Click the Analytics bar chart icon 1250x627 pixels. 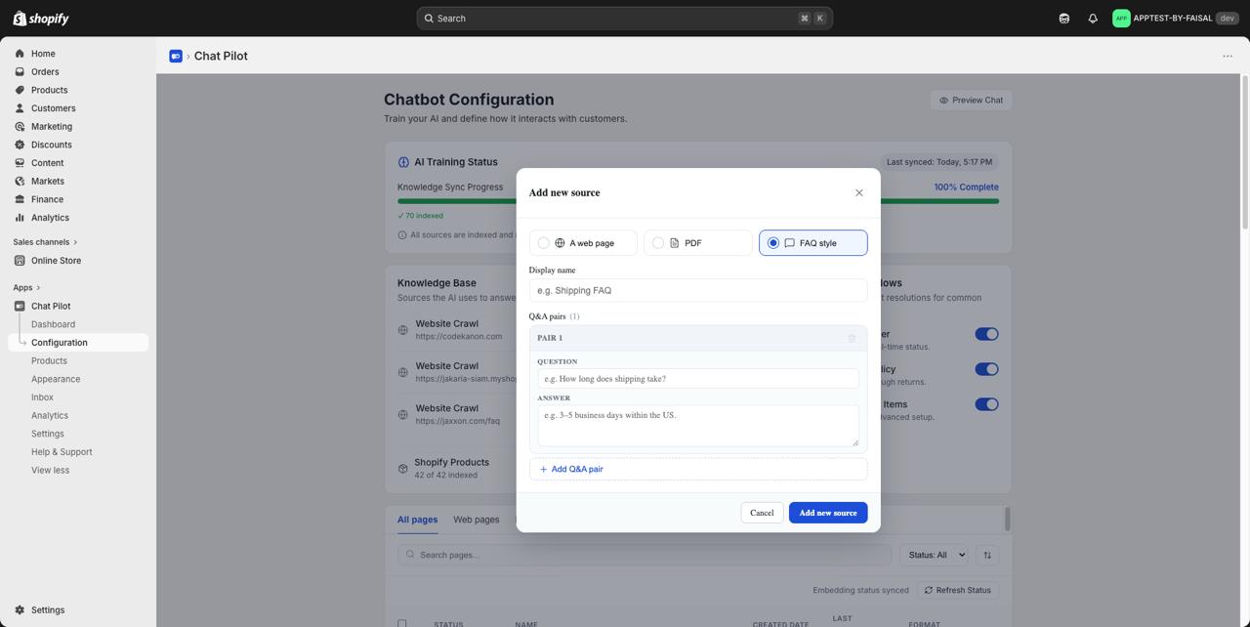click(x=20, y=218)
